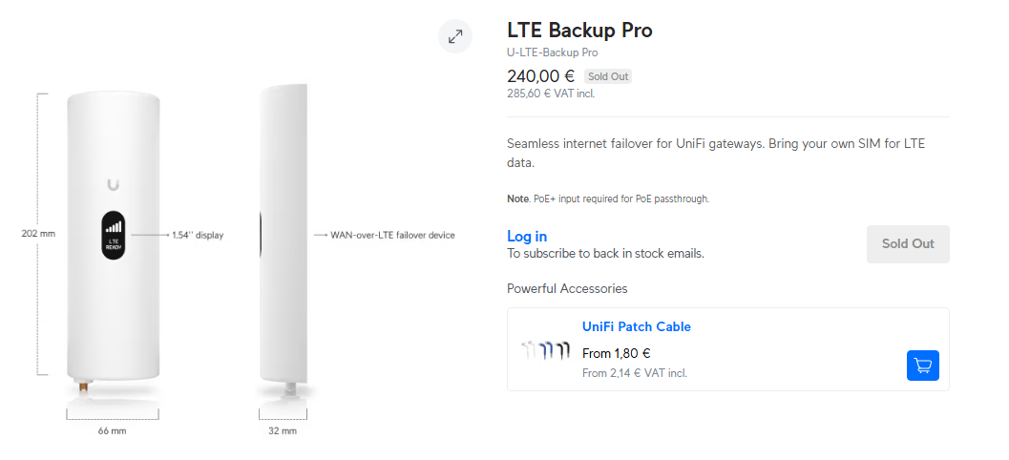Click the 240,00 € price

540,76
